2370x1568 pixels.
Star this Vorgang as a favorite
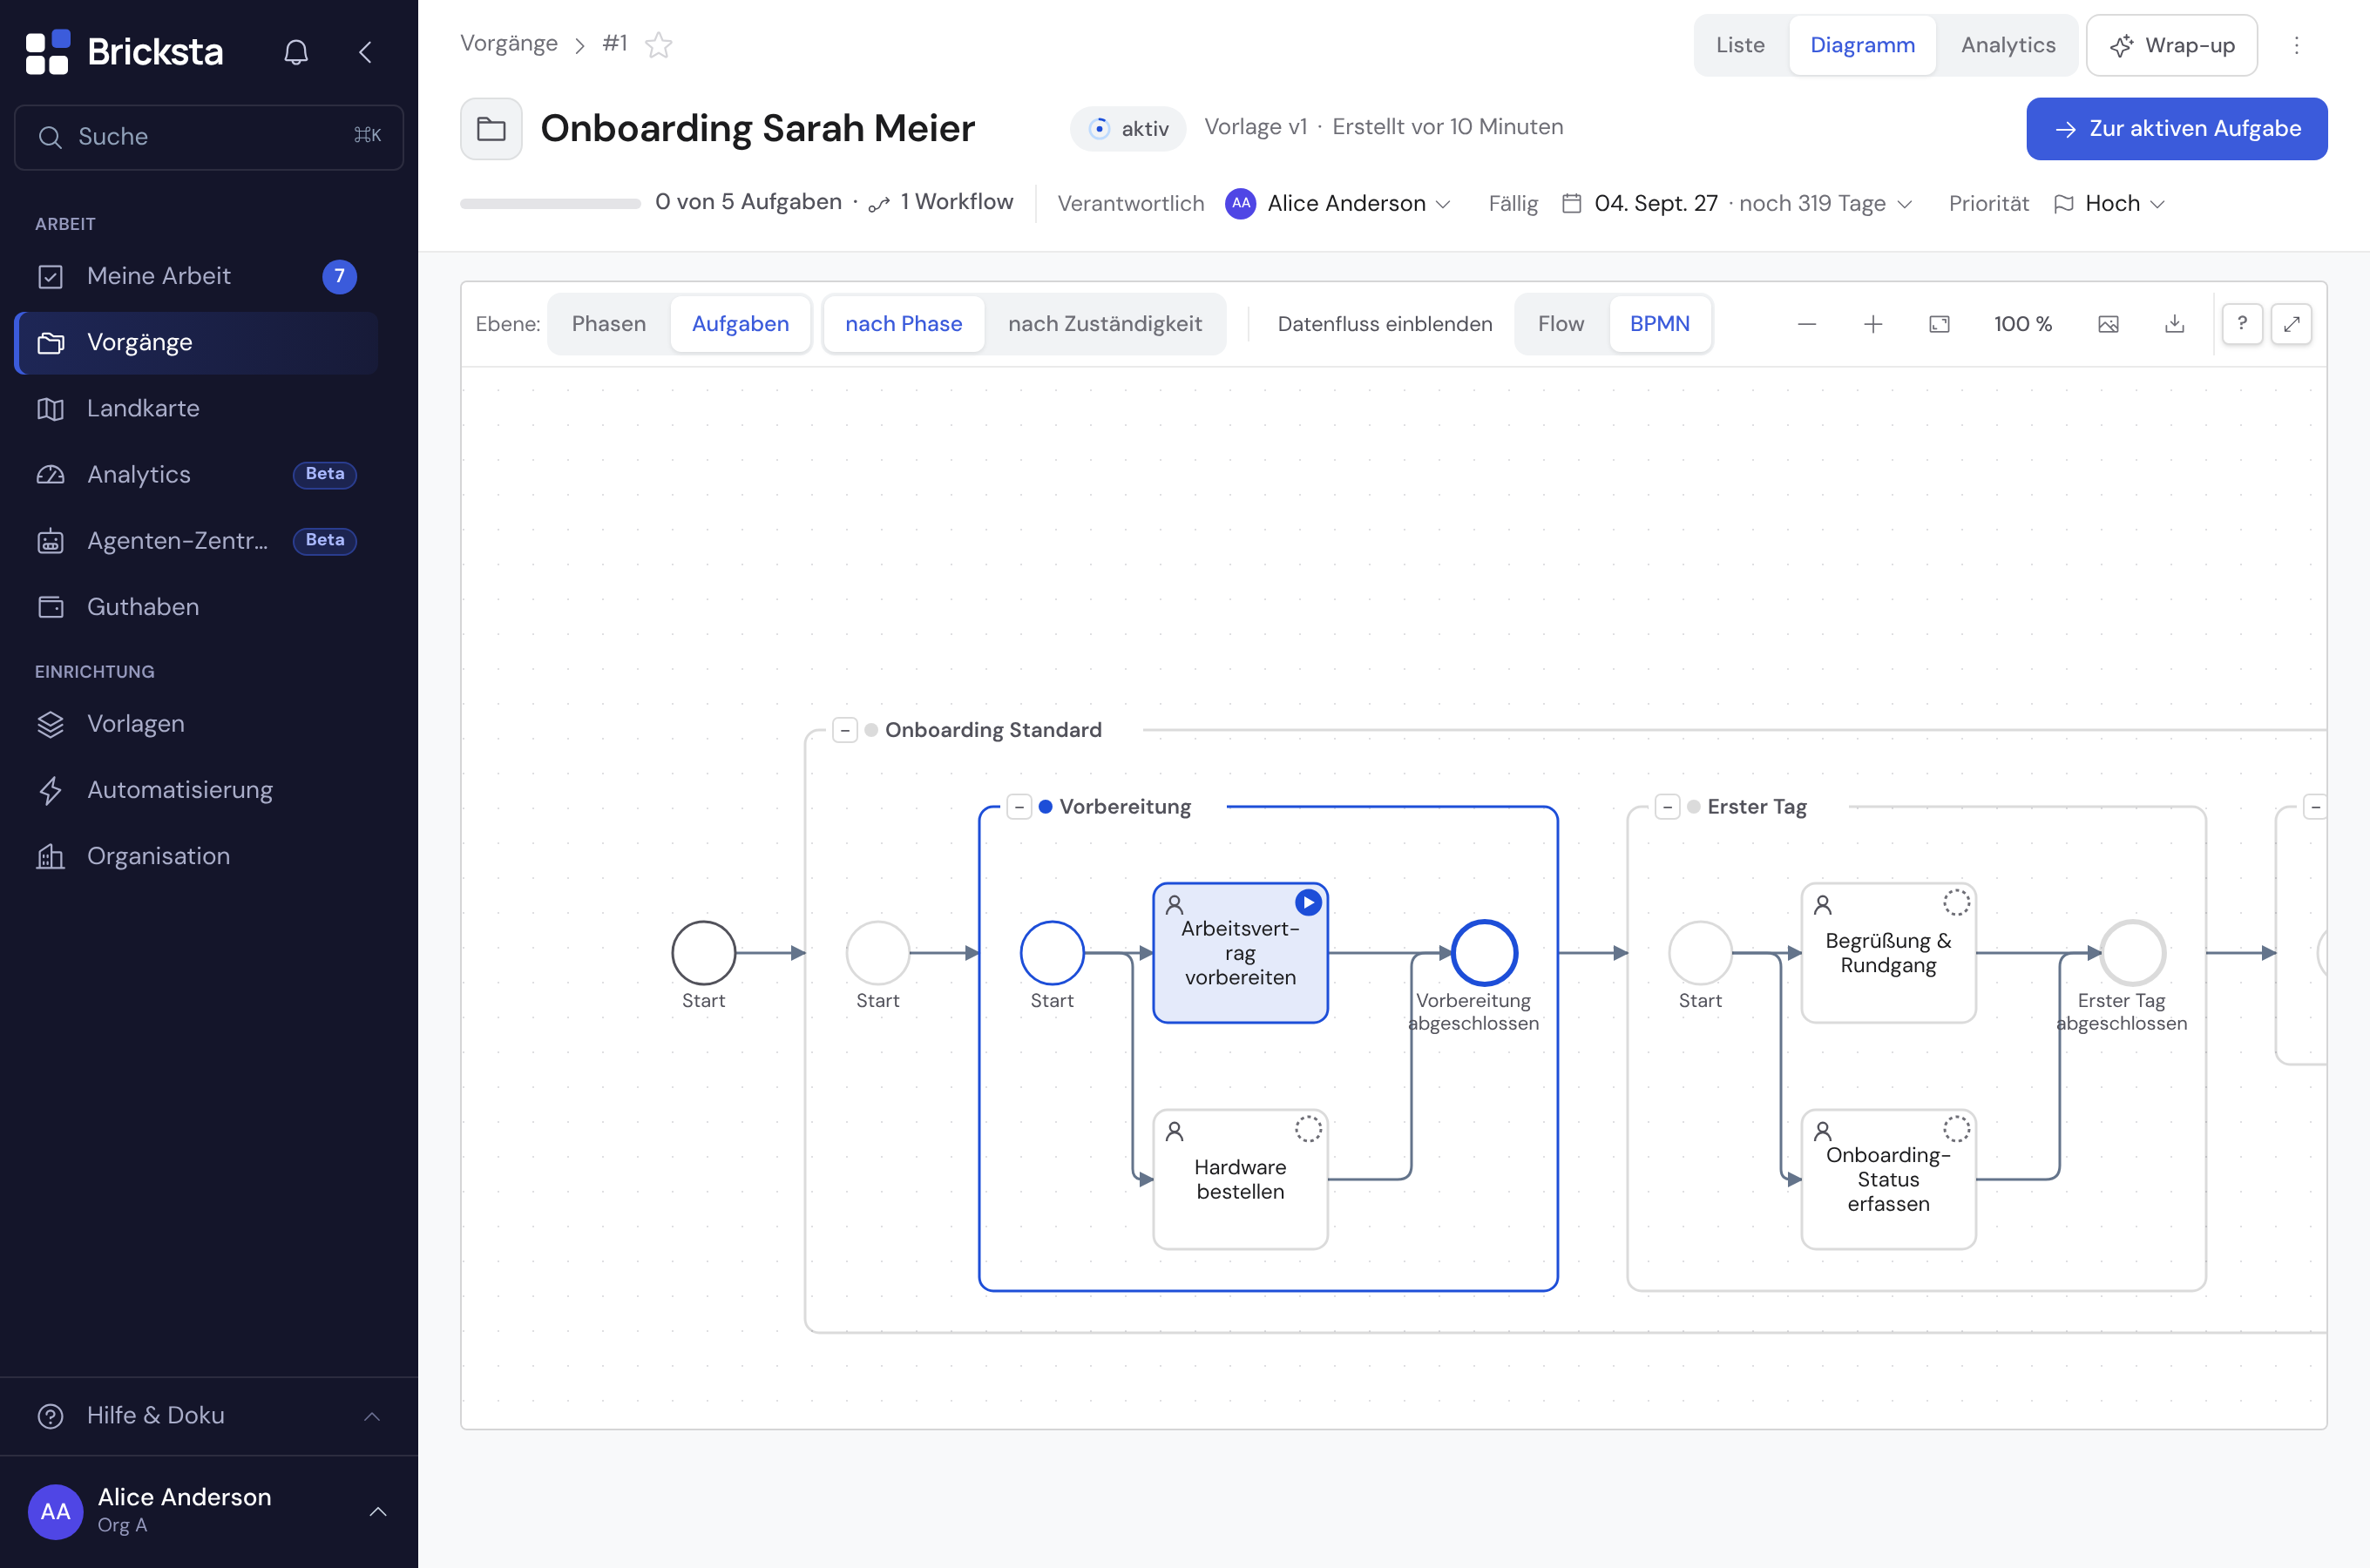tap(659, 45)
